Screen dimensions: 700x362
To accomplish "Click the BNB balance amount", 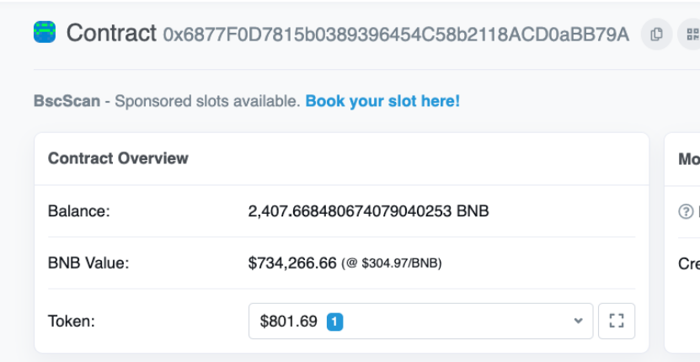I will click(368, 211).
